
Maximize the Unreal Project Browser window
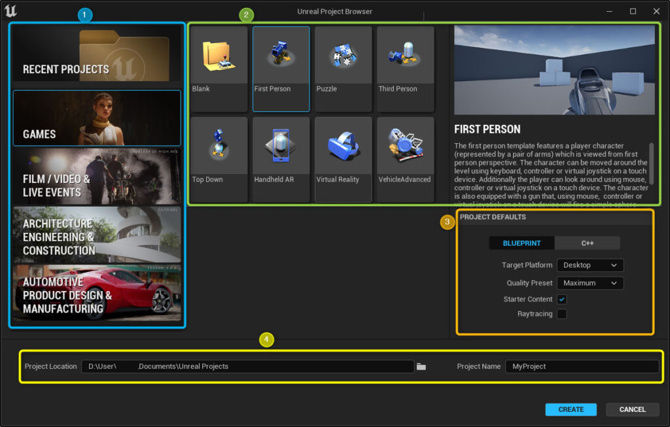(633, 11)
